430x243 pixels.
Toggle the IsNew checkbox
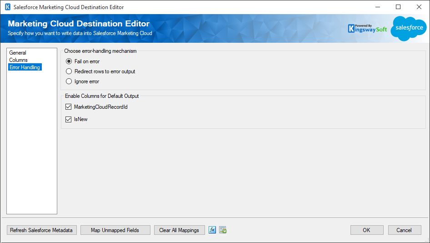click(x=68, y=119)
